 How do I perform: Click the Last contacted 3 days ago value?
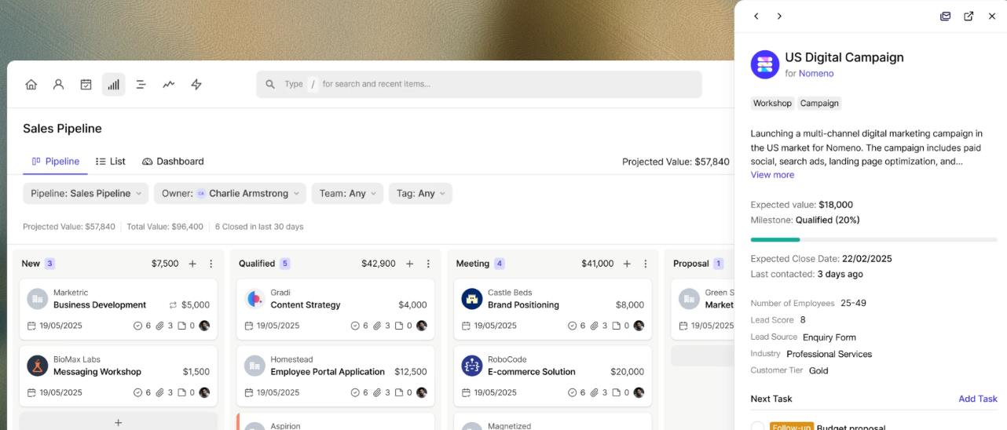[840, 275]
